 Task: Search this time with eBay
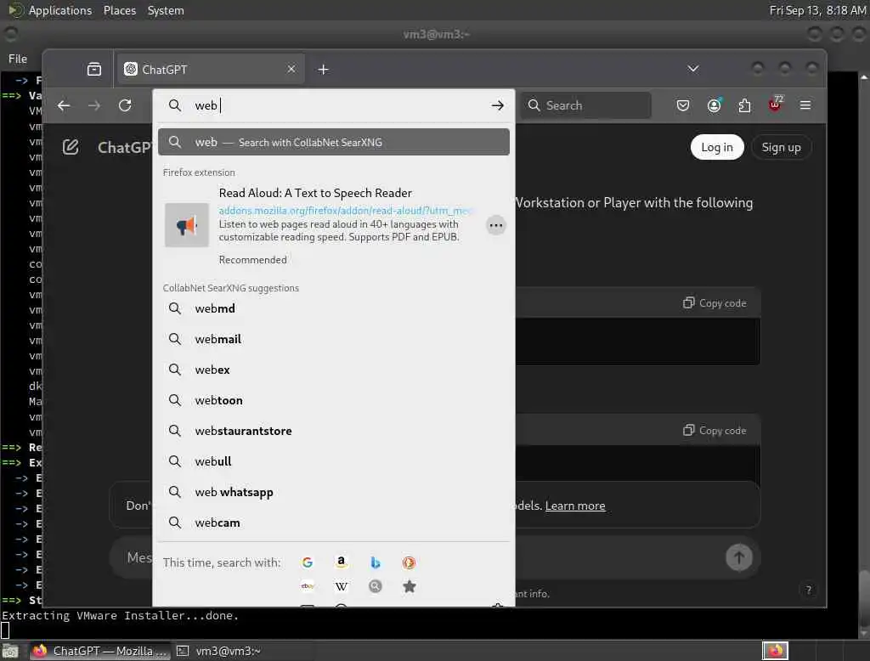pos(308,586)
